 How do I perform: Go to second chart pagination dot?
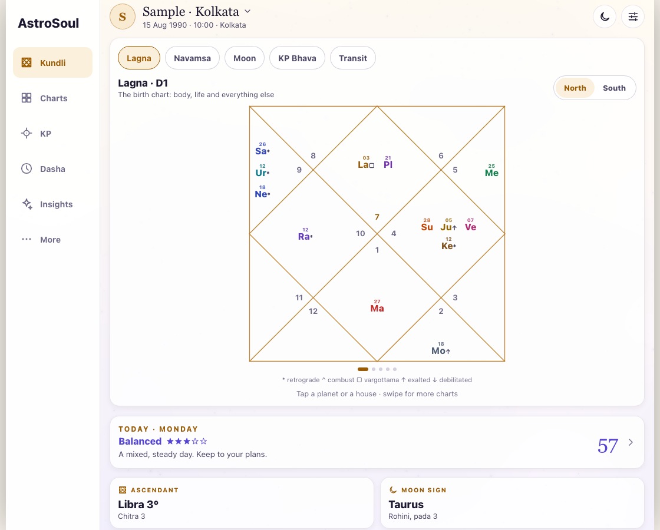click(374, 369)
